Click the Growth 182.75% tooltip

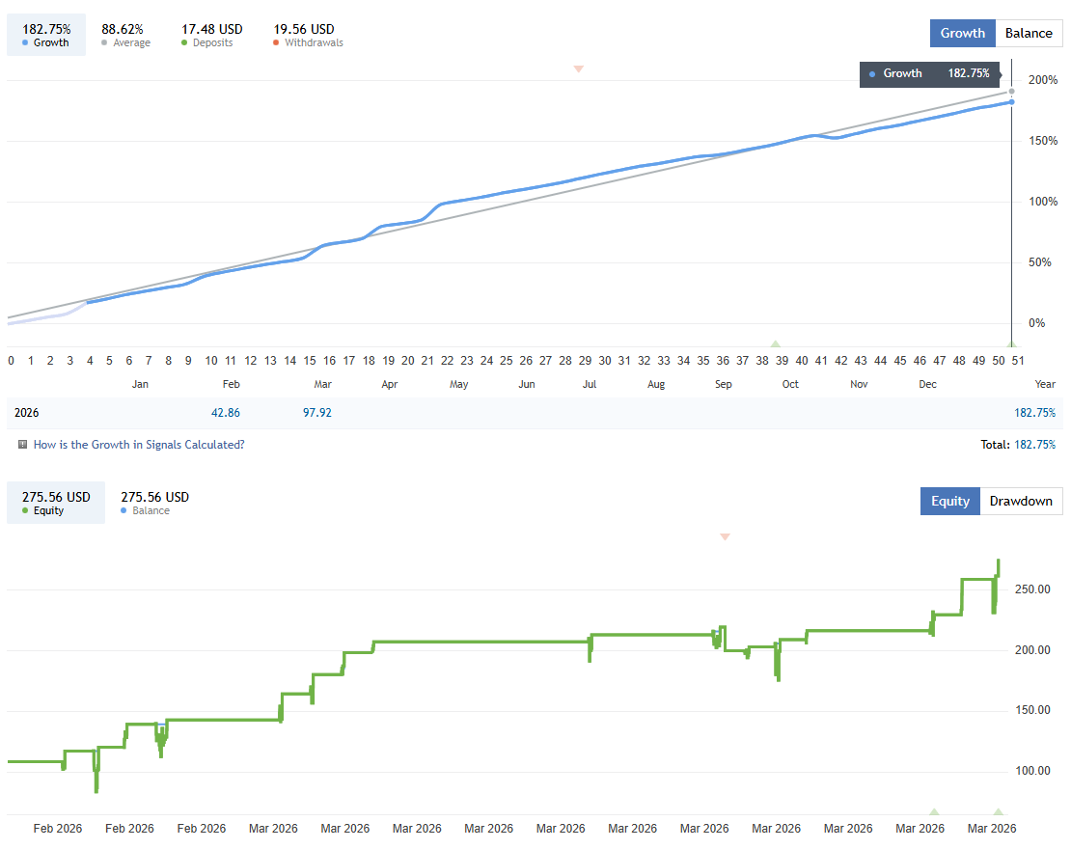tap(929, 73)
